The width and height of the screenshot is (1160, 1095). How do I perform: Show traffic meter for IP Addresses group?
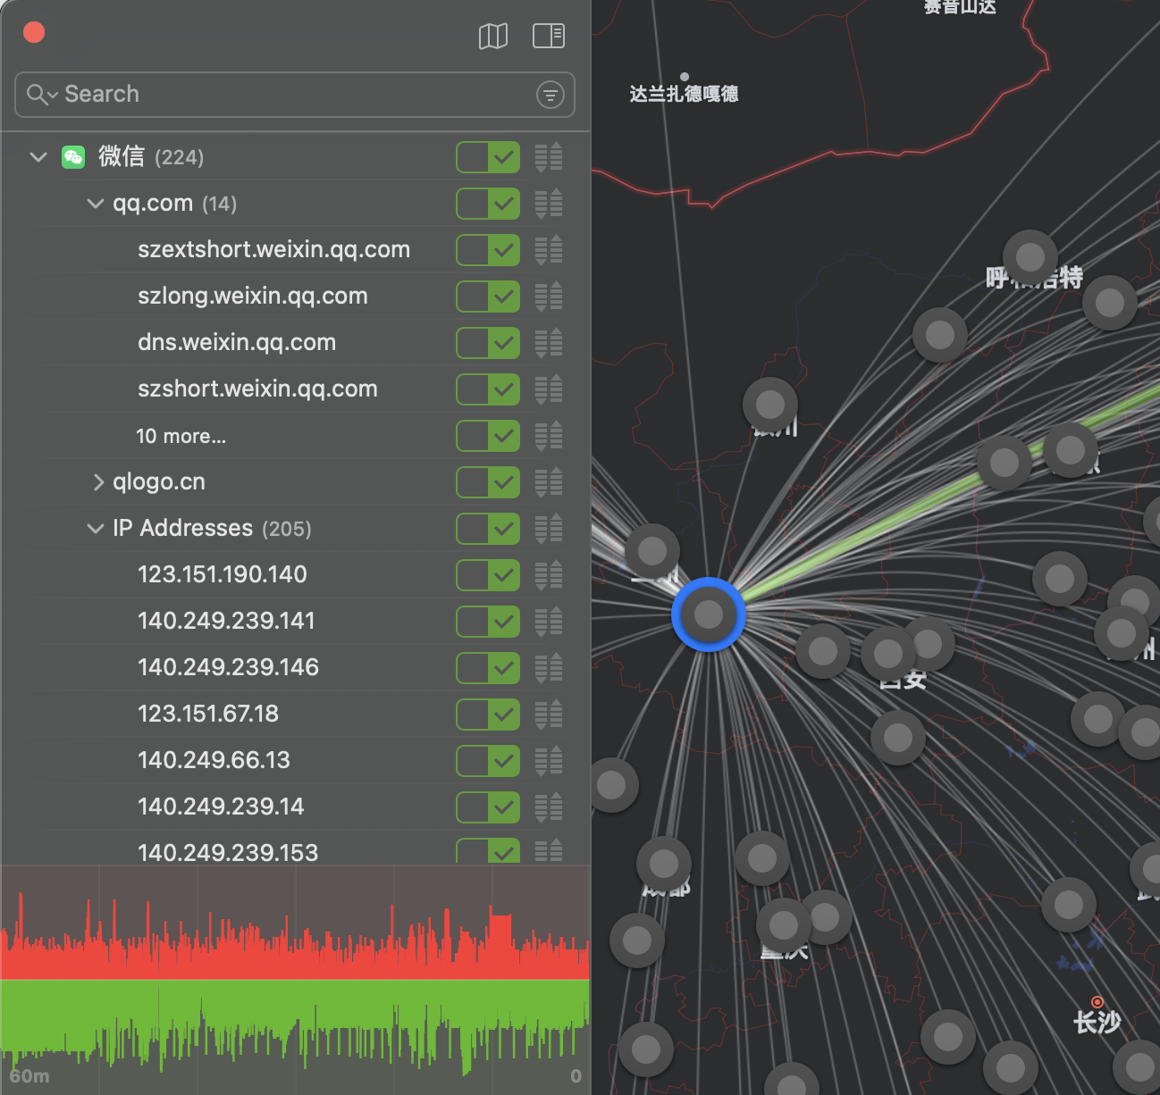pyautogui.click(x=549, y=529)
